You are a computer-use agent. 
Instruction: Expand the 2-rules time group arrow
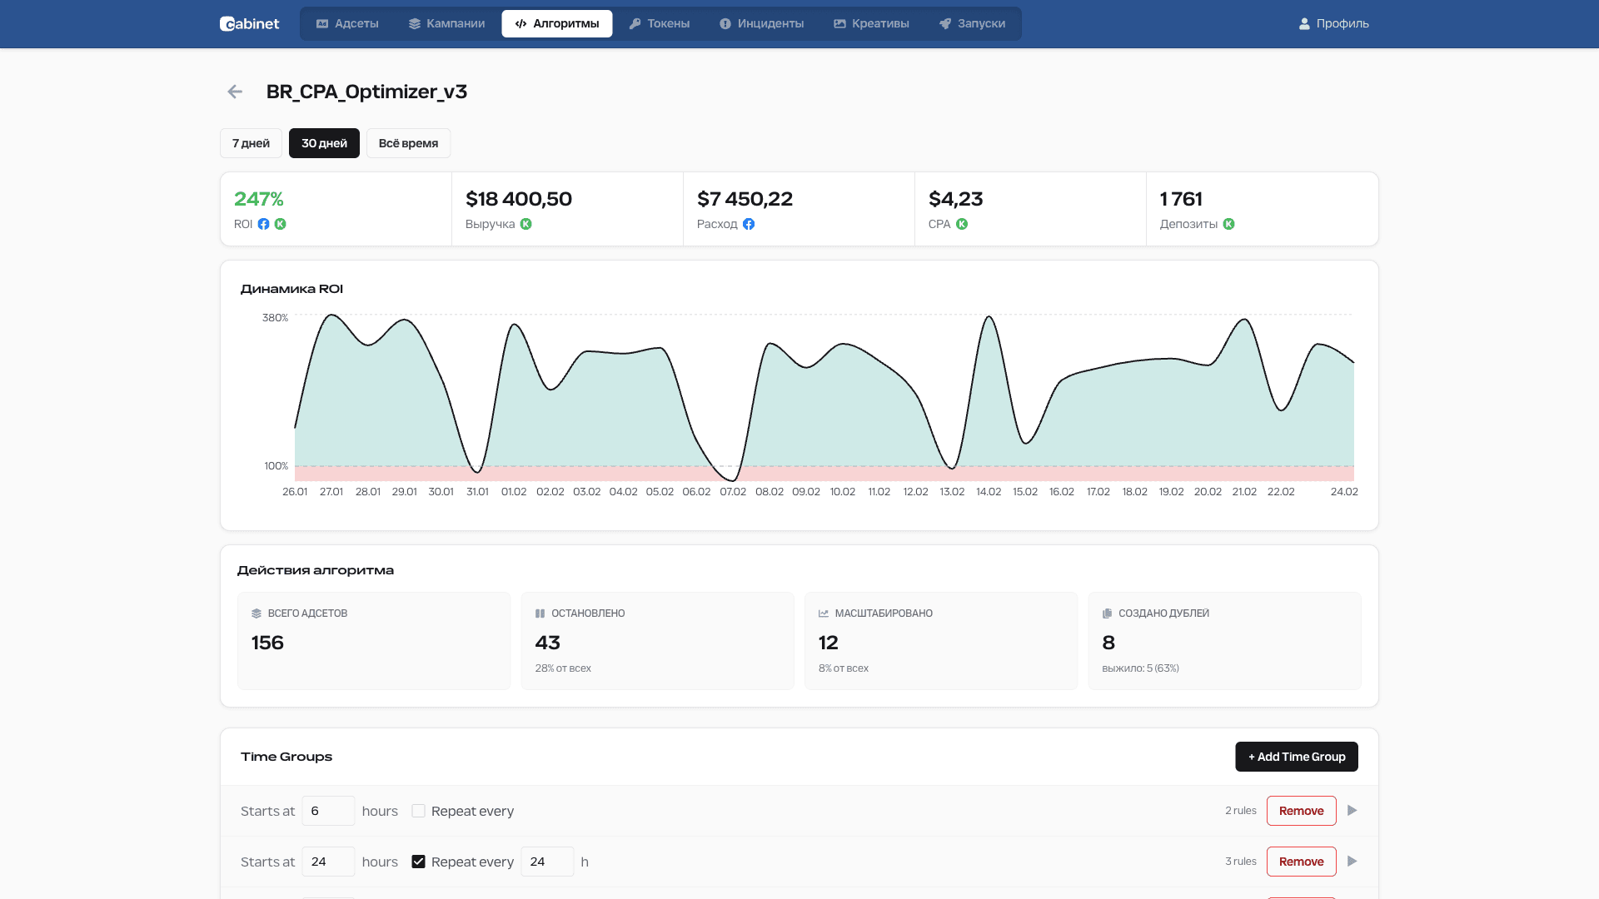point(1352,811)
